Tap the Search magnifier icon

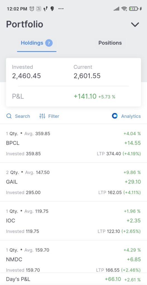pos(9,116)
